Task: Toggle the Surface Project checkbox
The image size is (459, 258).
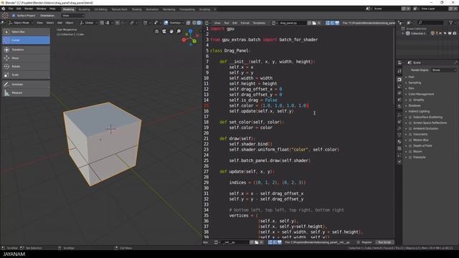Action: click(14, 16)
